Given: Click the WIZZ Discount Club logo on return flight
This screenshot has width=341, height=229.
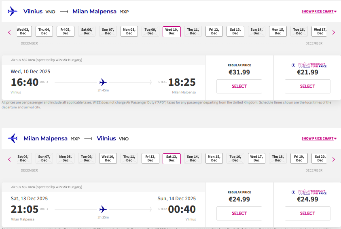Looking at the screenshot, I should click(x=312, y=192).
